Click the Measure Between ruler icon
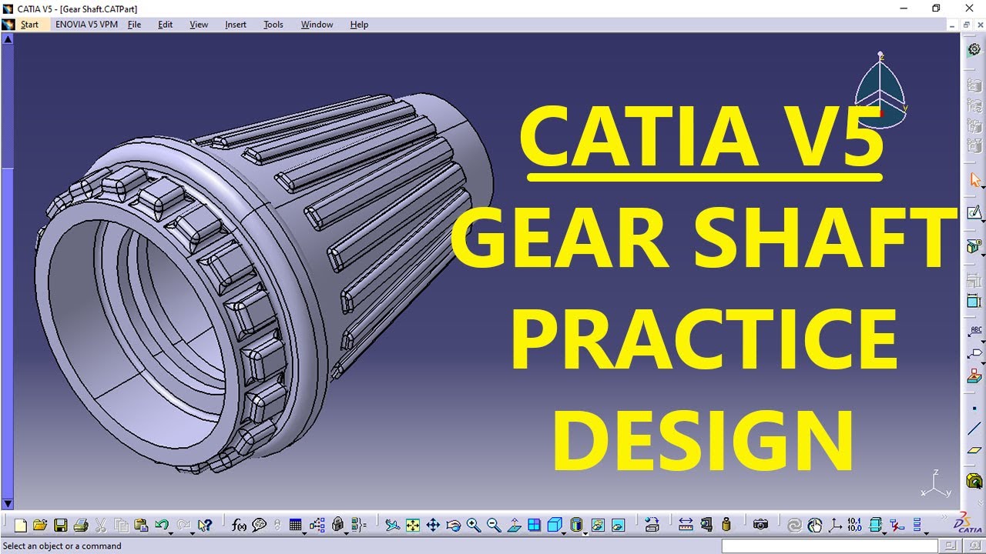 coord(686,526)
